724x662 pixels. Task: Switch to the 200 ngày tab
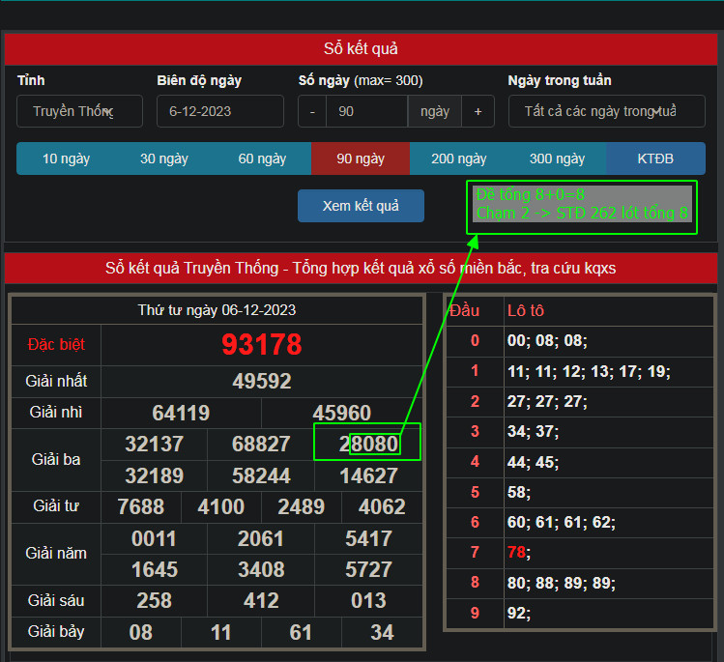tap(458, 158)
